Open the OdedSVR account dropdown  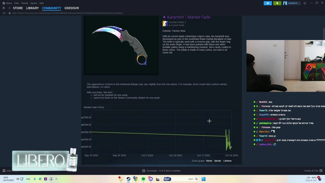point(291,3)
